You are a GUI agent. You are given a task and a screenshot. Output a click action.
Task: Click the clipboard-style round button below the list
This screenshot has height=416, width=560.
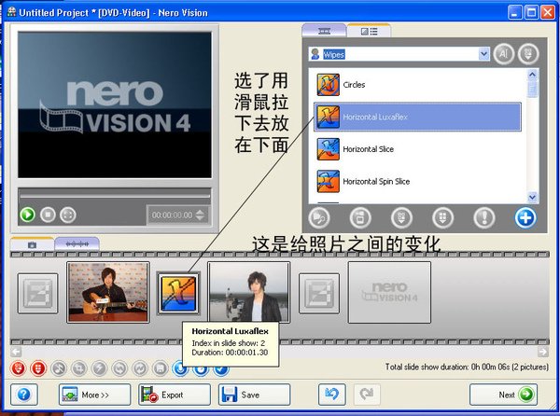(360, 217)
